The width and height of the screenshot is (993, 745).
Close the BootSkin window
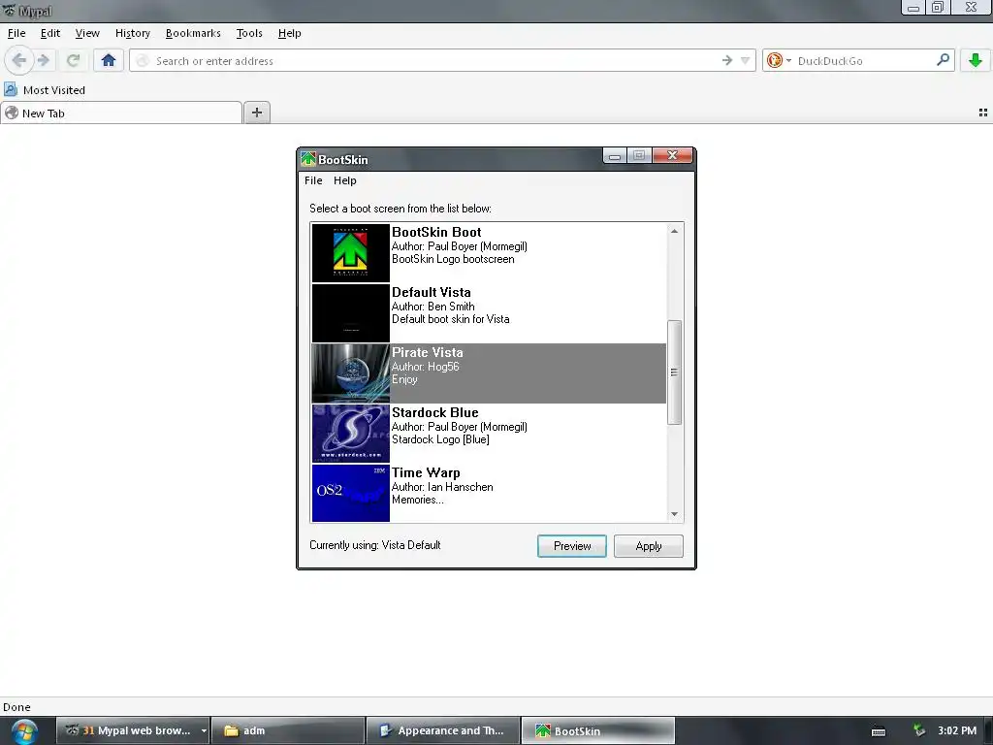(x=672, y=155)
